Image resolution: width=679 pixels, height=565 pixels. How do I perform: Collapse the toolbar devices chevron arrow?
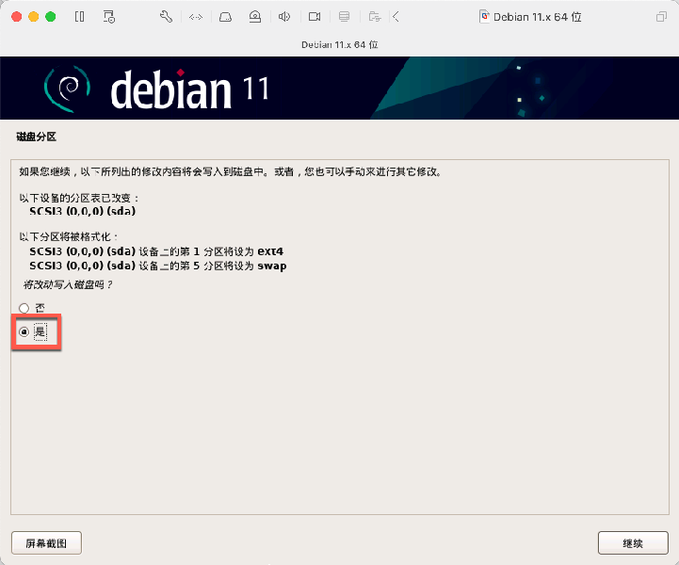396,17
